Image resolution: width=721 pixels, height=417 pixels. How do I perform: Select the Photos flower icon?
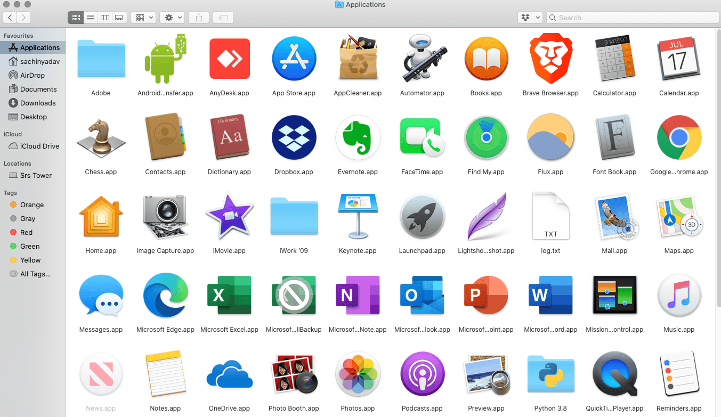(x=358, y=374)
